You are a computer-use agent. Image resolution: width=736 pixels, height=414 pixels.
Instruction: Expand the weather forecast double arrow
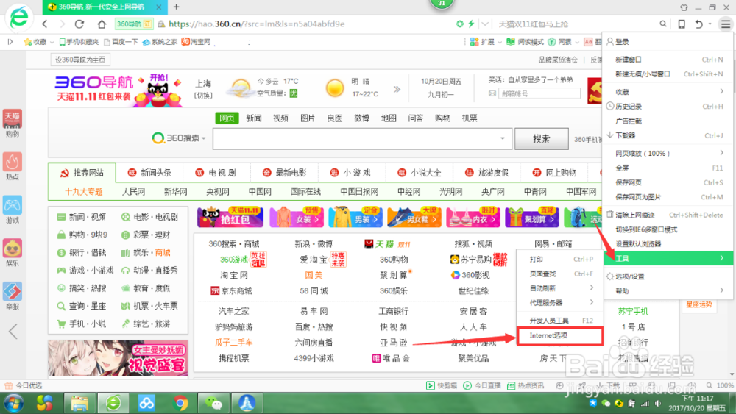coord(397,89)
